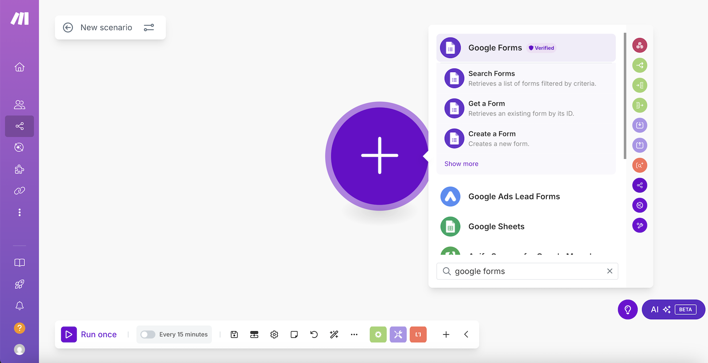Screen dimensions: 708x363
Task: Clear the google forms search text
Action: coord(610,271)
